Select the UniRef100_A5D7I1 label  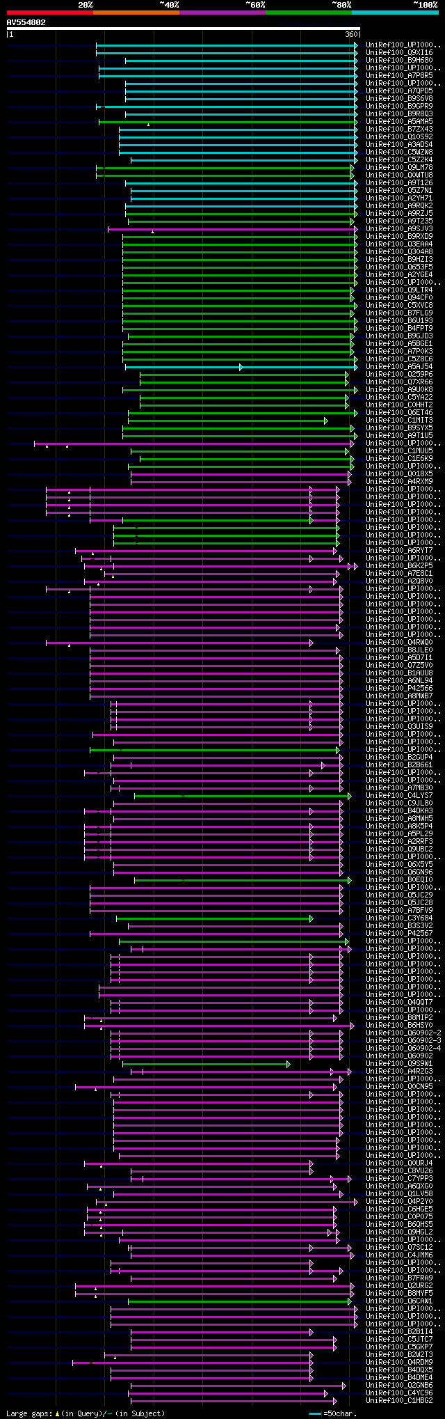pyautogui.click(x=399, y=657)
